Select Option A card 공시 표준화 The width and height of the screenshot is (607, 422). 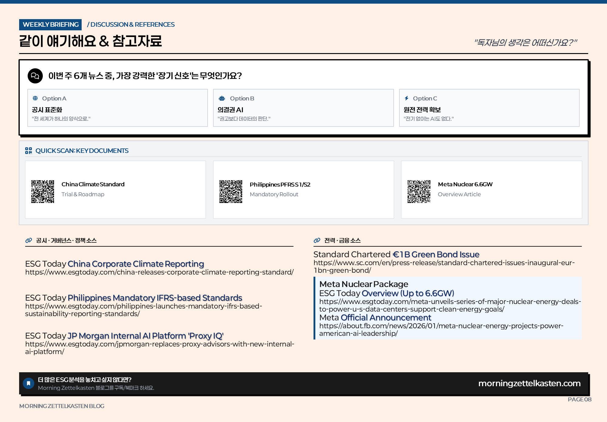click(117, 108)
